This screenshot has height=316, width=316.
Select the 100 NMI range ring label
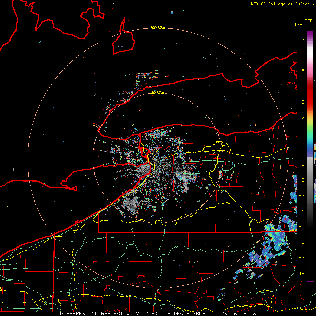pyautogui.click(x=158, y=28)
